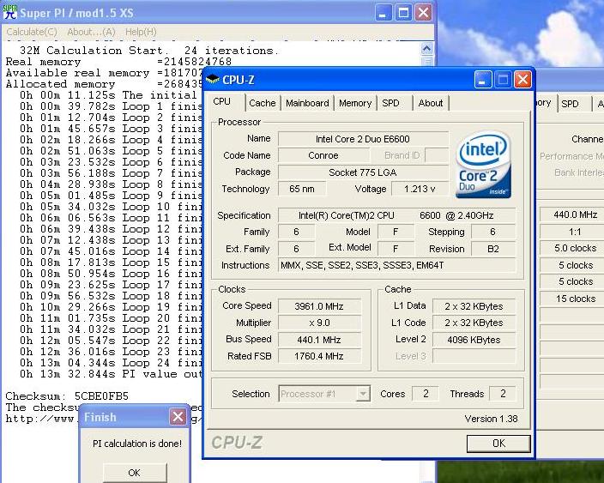This screenshot has width=604, height=483.
Task: Switch to the SPD tab in front CPU-Z
Action: (x=390, y=103)
